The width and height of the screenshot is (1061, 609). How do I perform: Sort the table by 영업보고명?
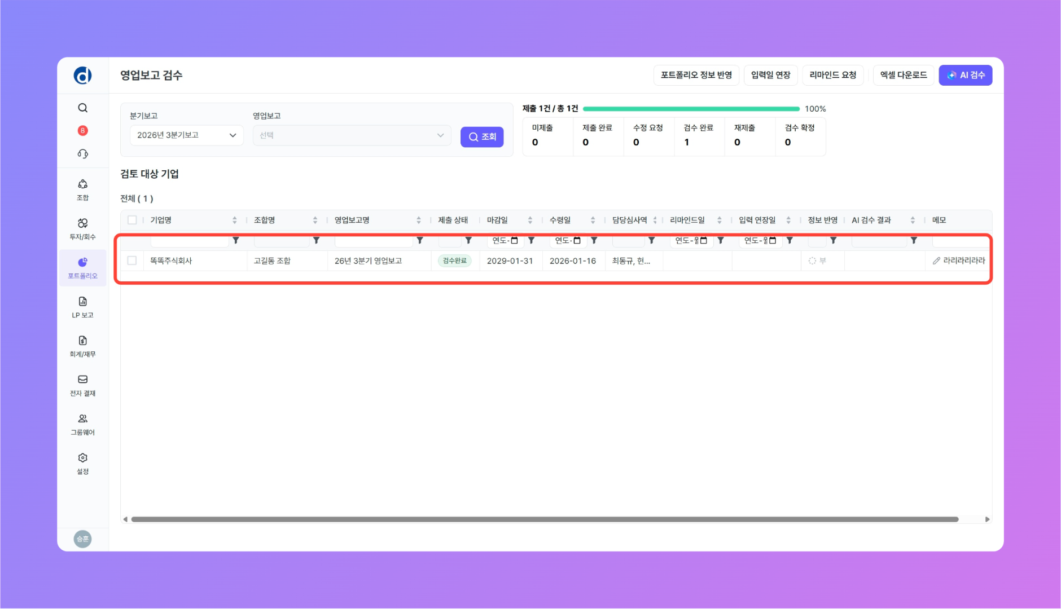[x=419, y=220]
